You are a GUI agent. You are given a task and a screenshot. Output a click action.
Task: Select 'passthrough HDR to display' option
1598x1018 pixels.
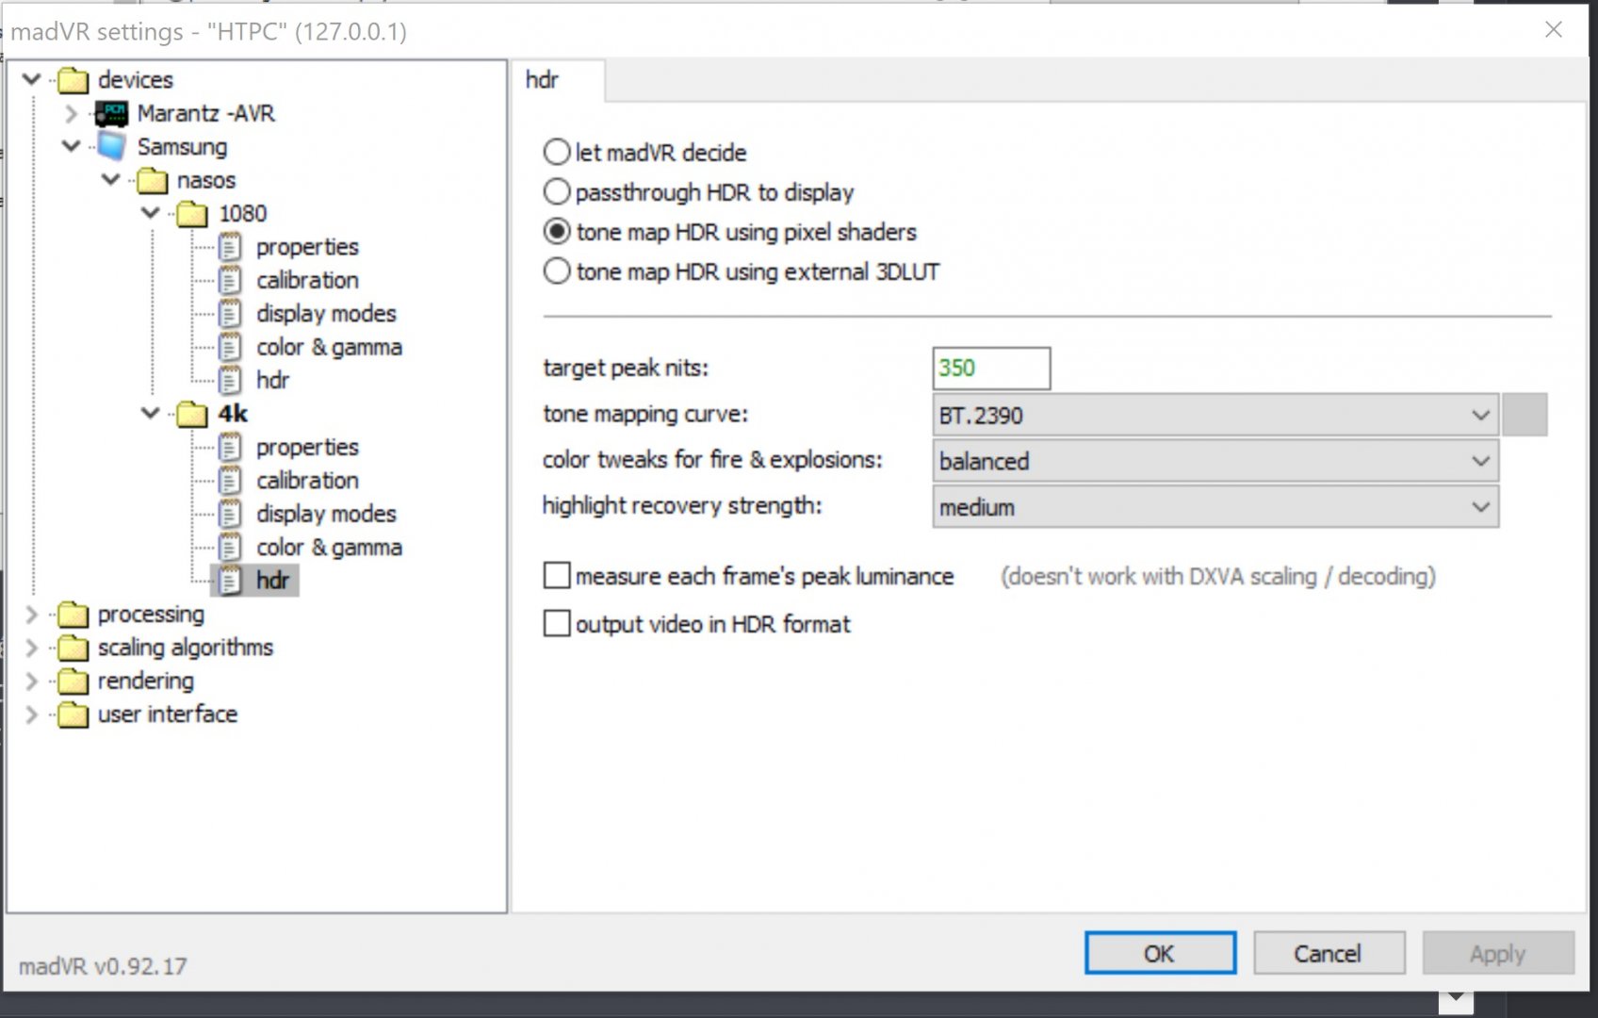[x=557, y=192]
